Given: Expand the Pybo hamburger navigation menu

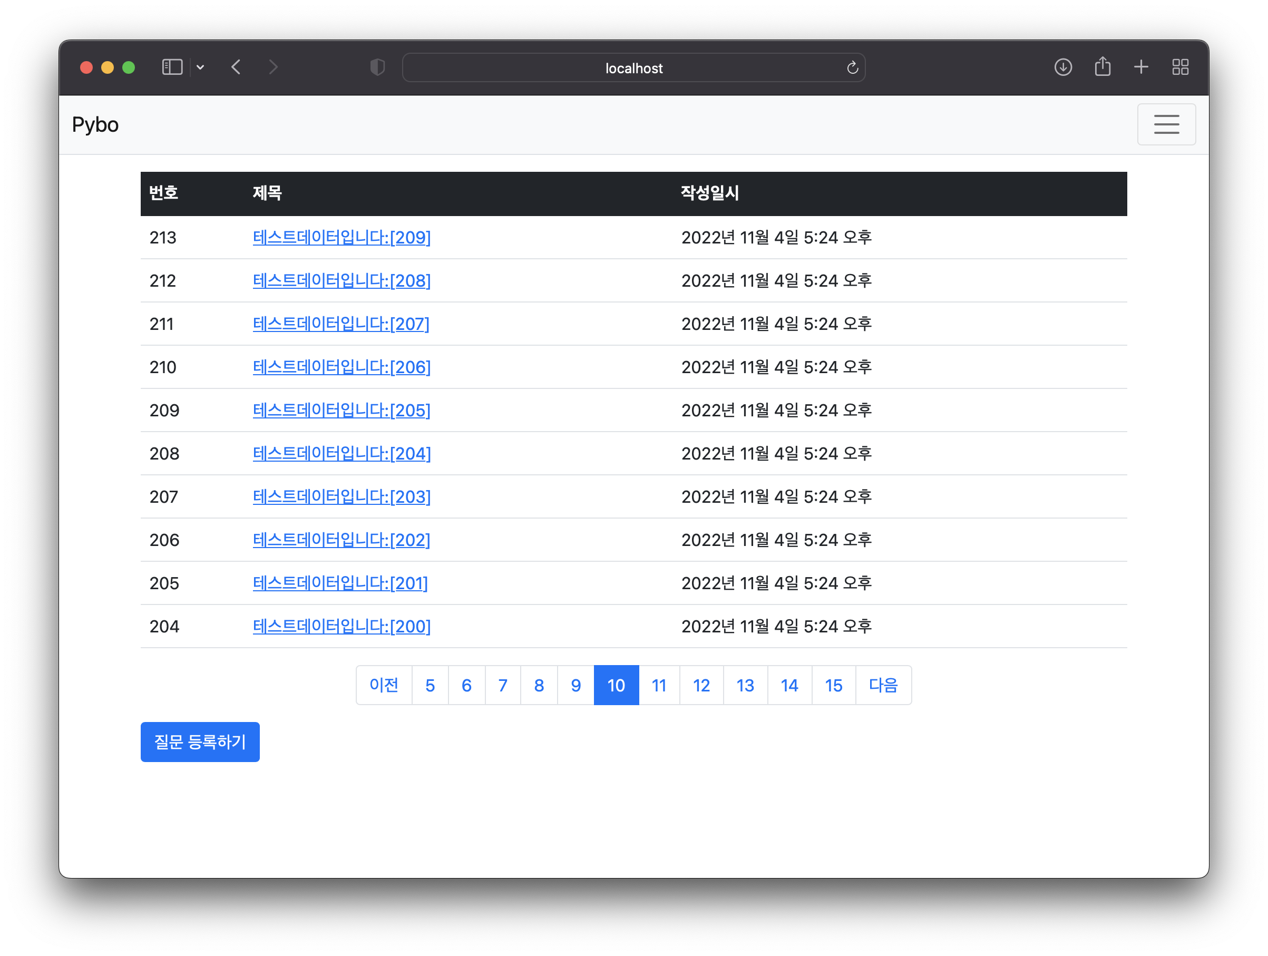Looking at the screenshot, I should pos(1166,124).
